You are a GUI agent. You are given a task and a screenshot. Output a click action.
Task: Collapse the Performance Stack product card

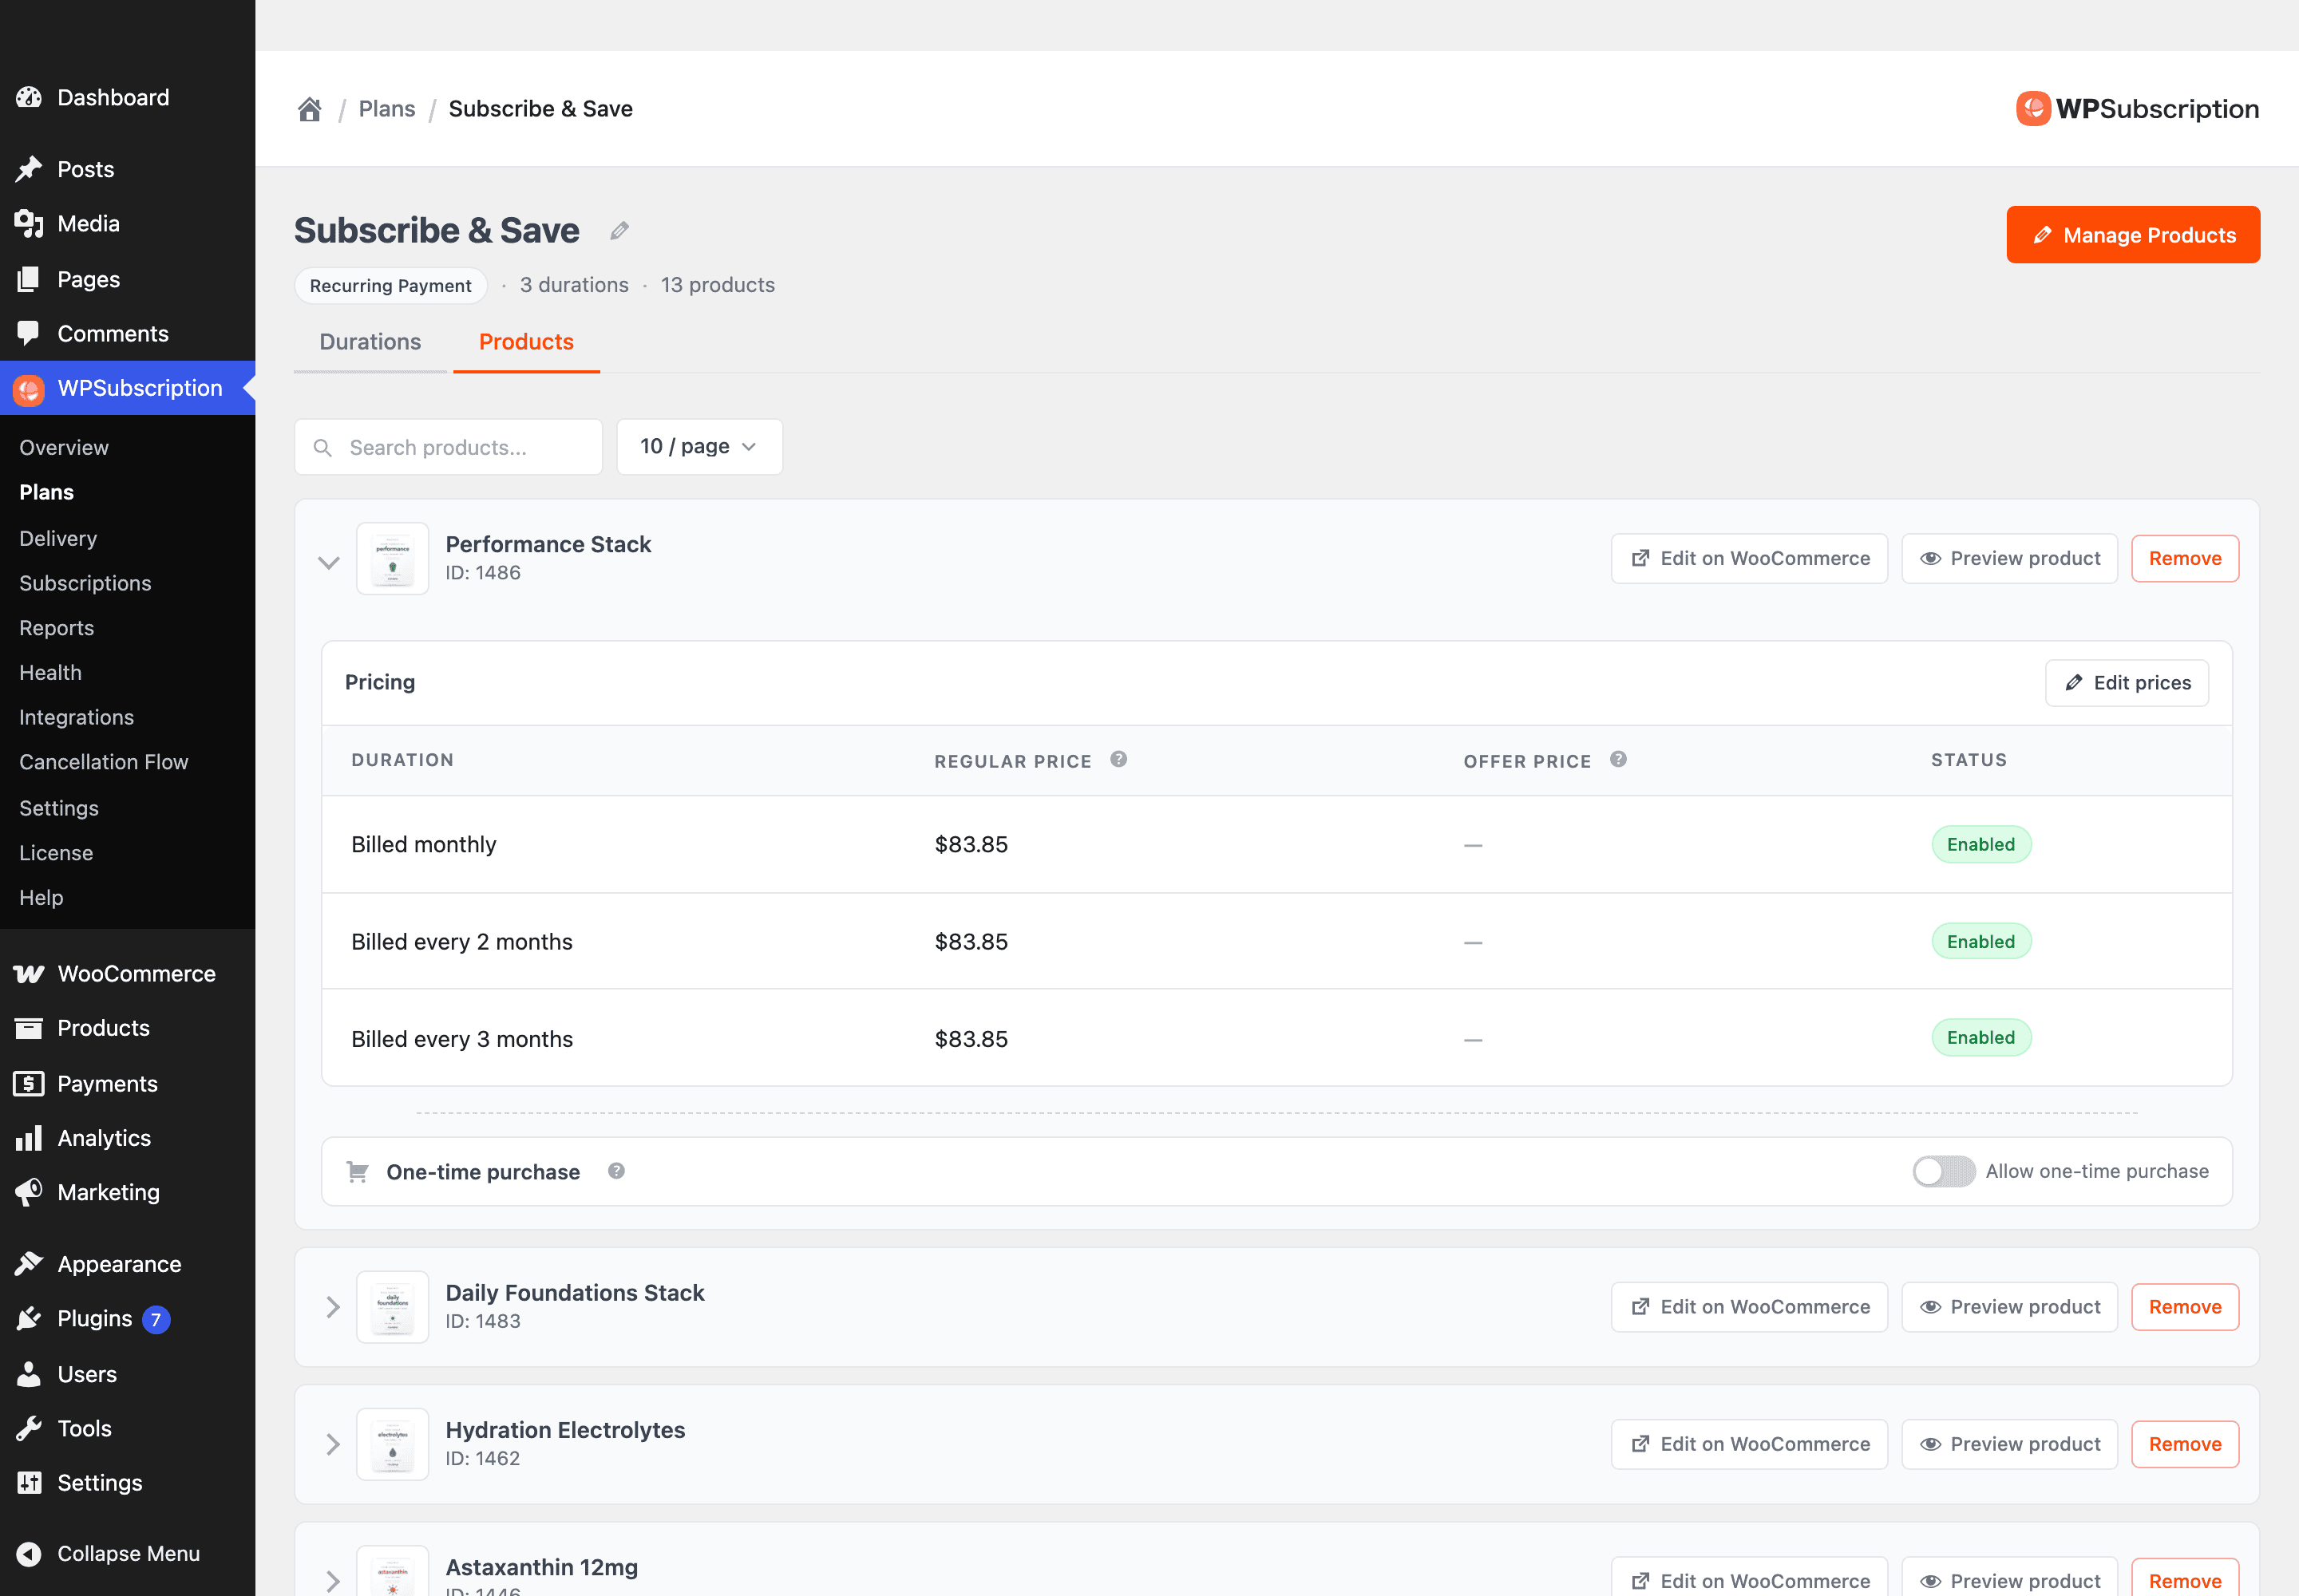pyautogui.click(x=328, y=562)
